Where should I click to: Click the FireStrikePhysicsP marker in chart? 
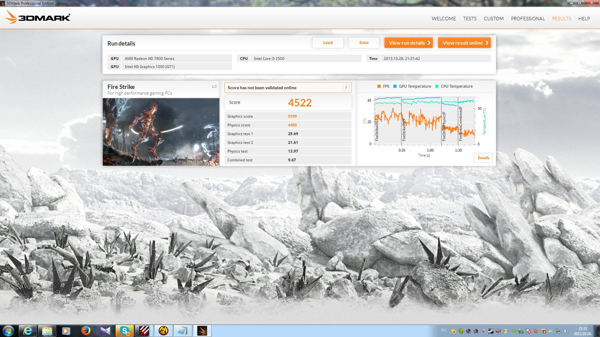444,126
